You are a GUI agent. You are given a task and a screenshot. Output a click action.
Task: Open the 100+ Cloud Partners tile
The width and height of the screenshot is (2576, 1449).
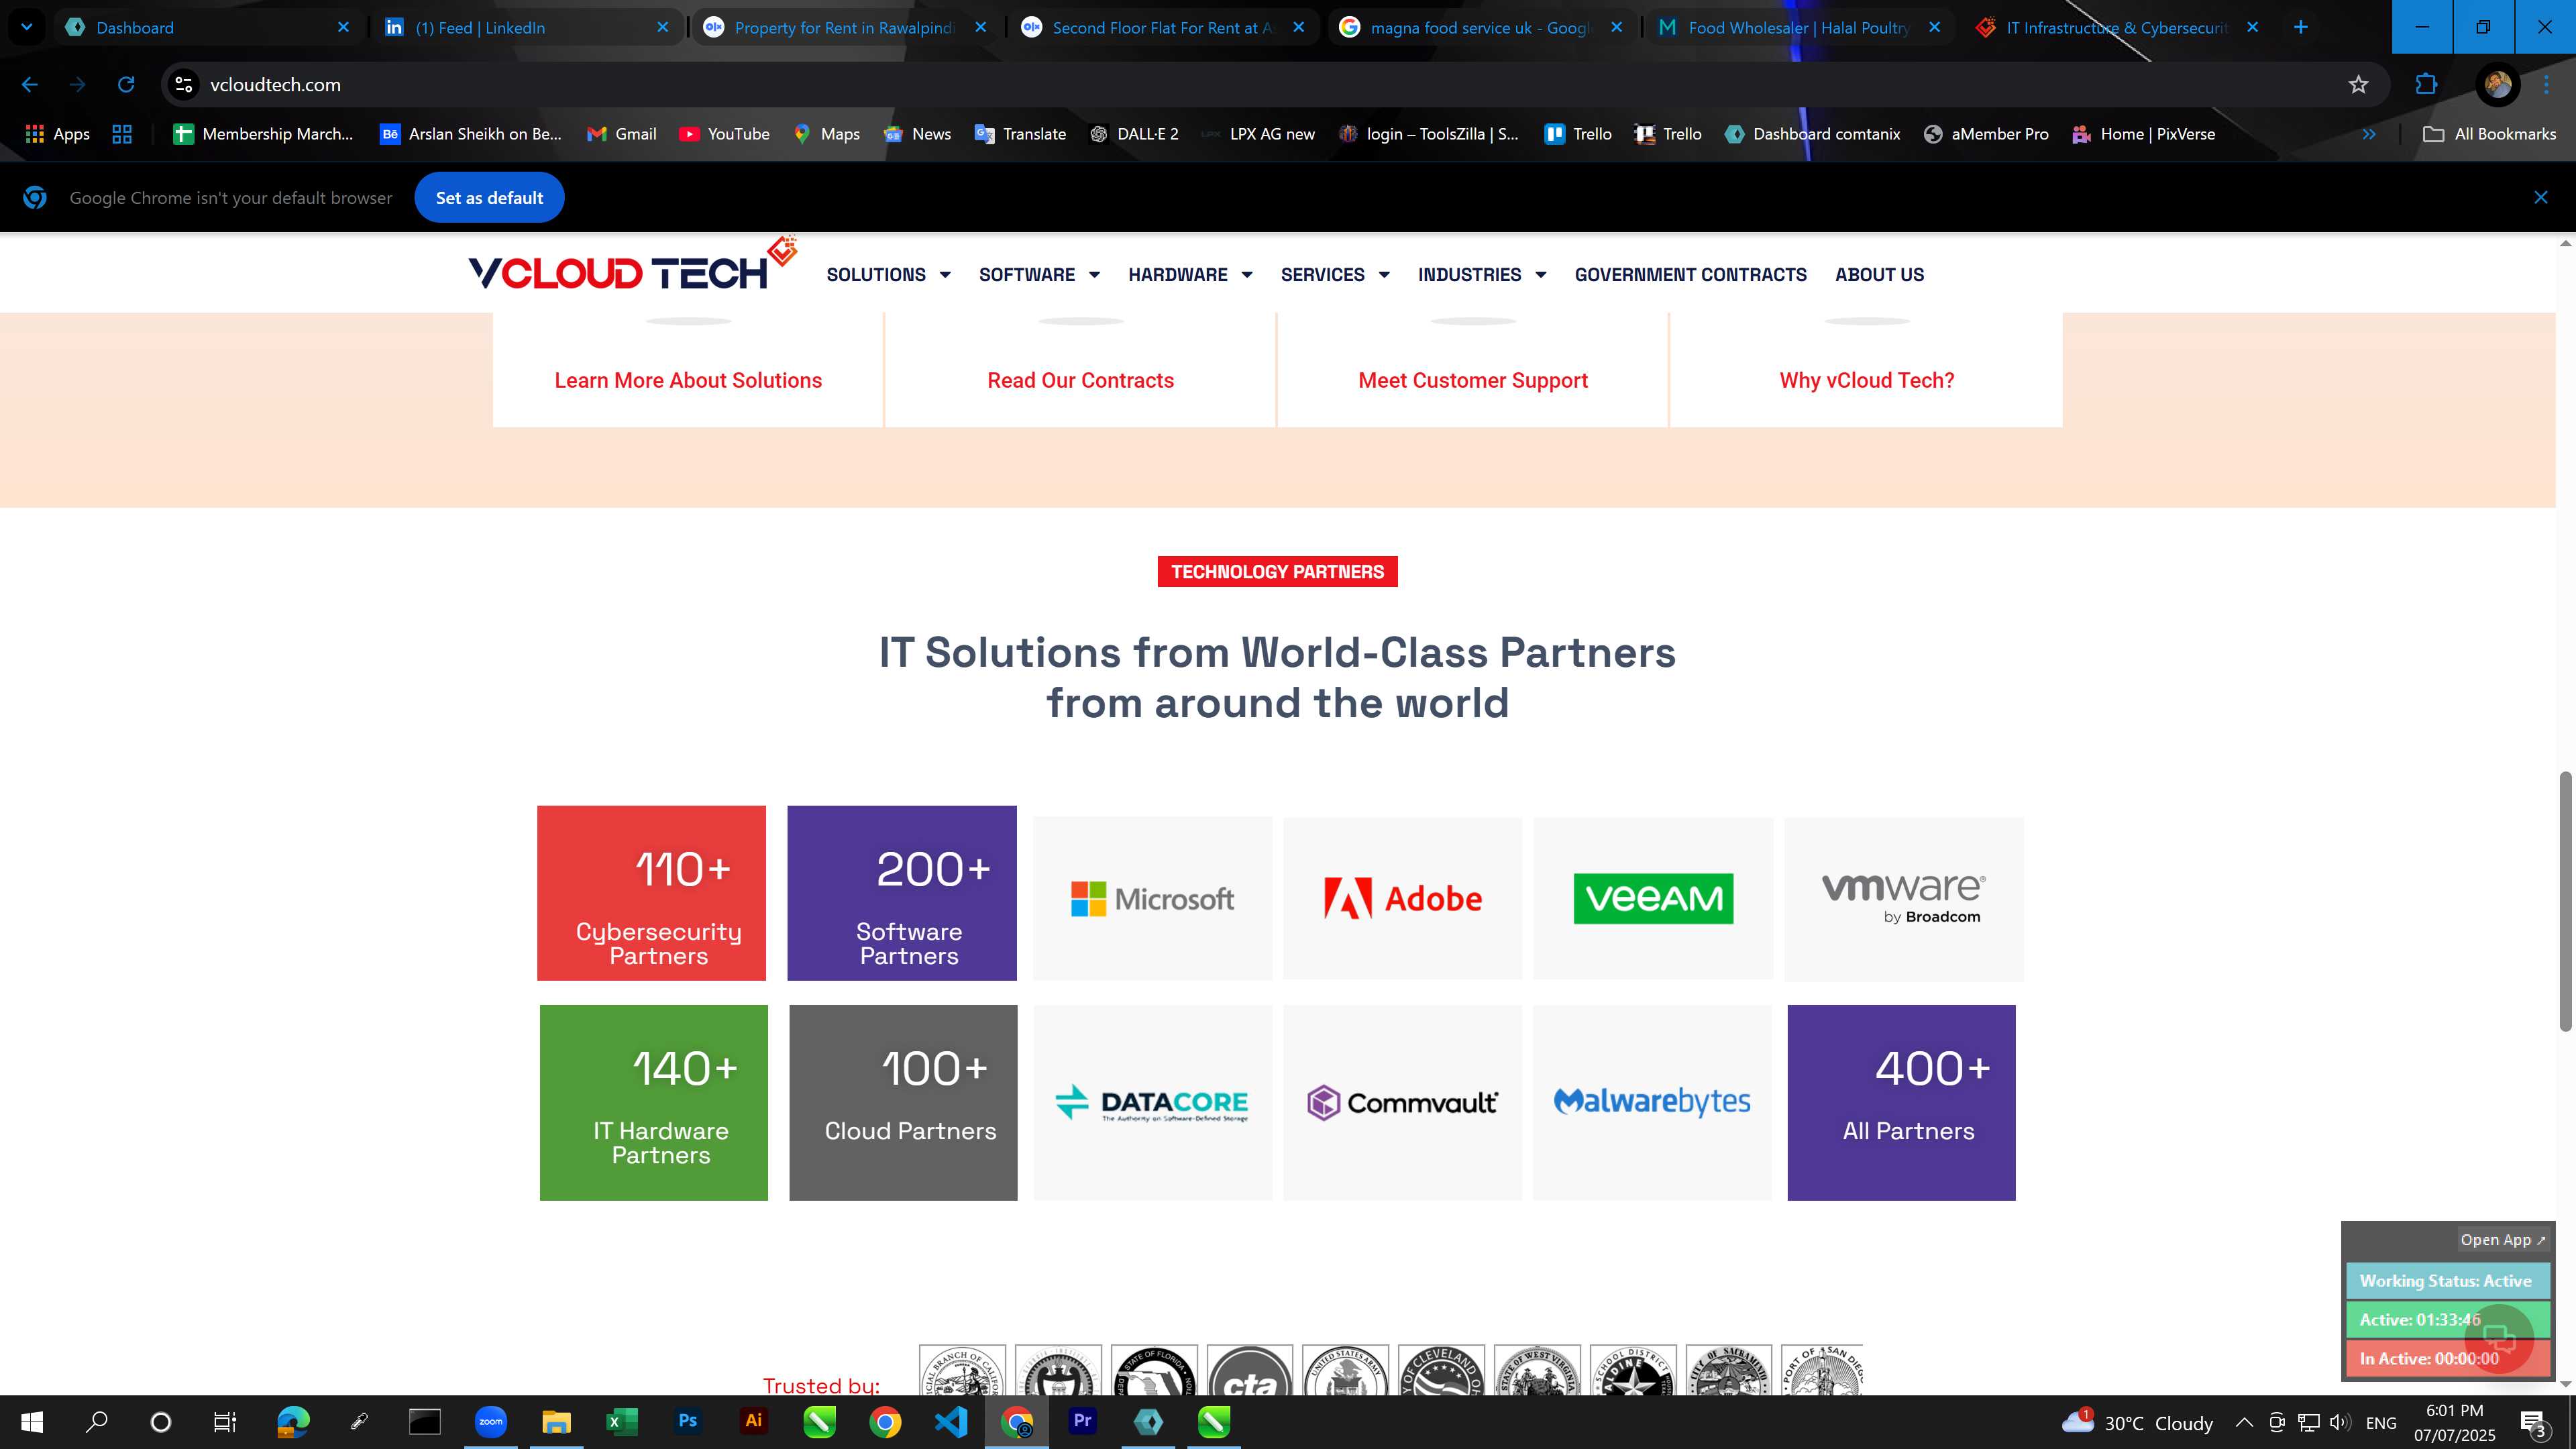(903, 1102)
